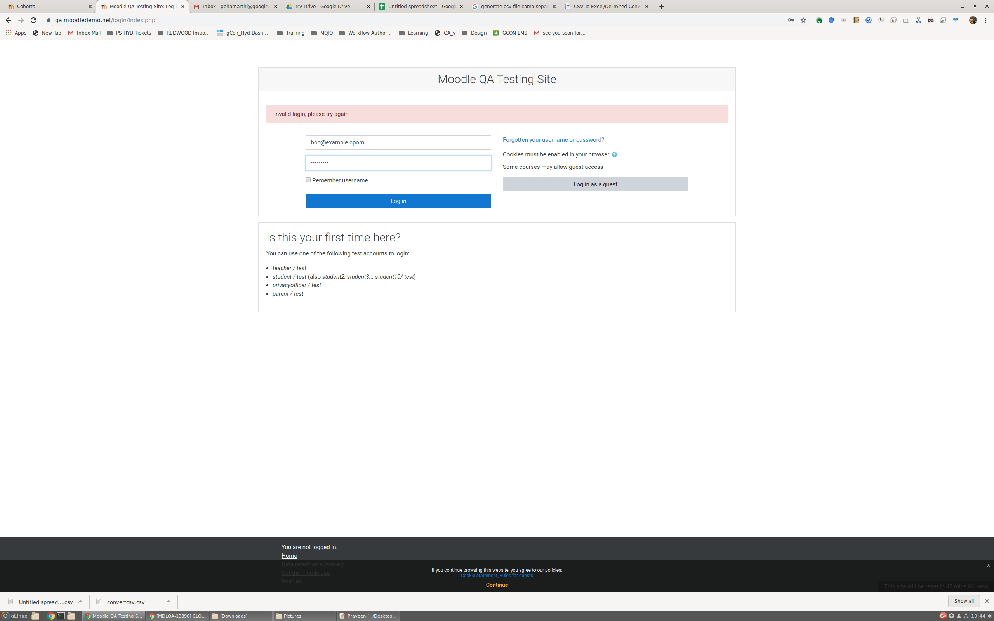Open the gLinux menu in taskbar
The height and width of the screenshot is (621, 994).
coord(15,616)
